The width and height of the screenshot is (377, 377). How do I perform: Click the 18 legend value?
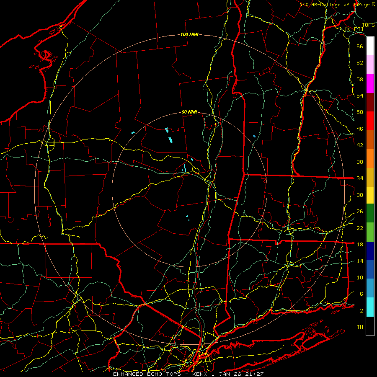tap(360, 245)
